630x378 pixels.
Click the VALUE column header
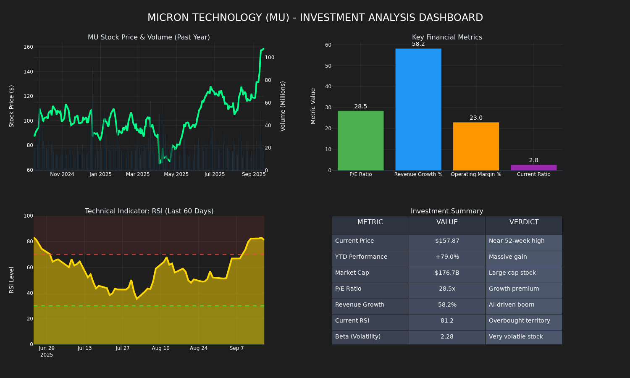point(447,223)
